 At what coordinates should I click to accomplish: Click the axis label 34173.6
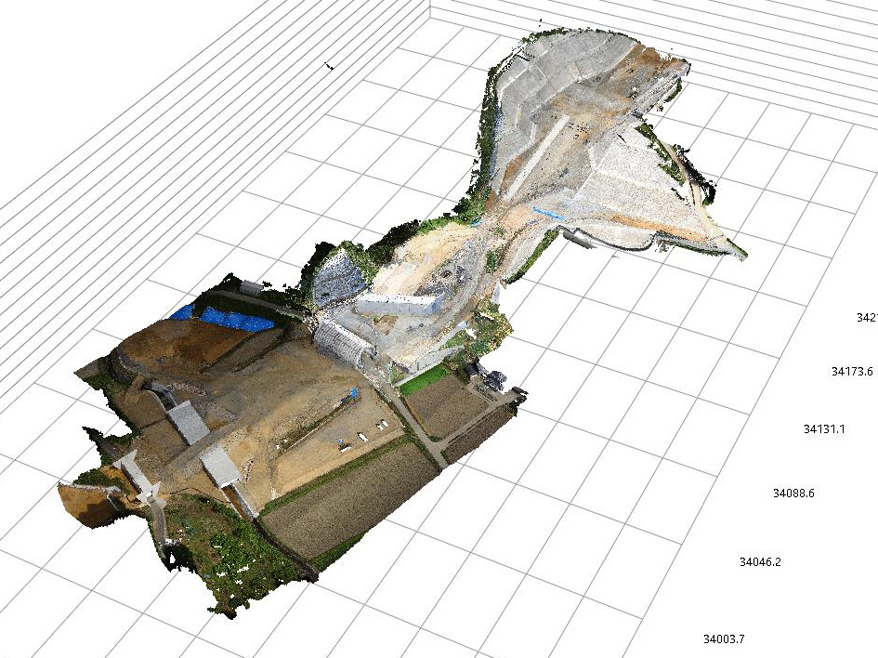tap(852, 371)
